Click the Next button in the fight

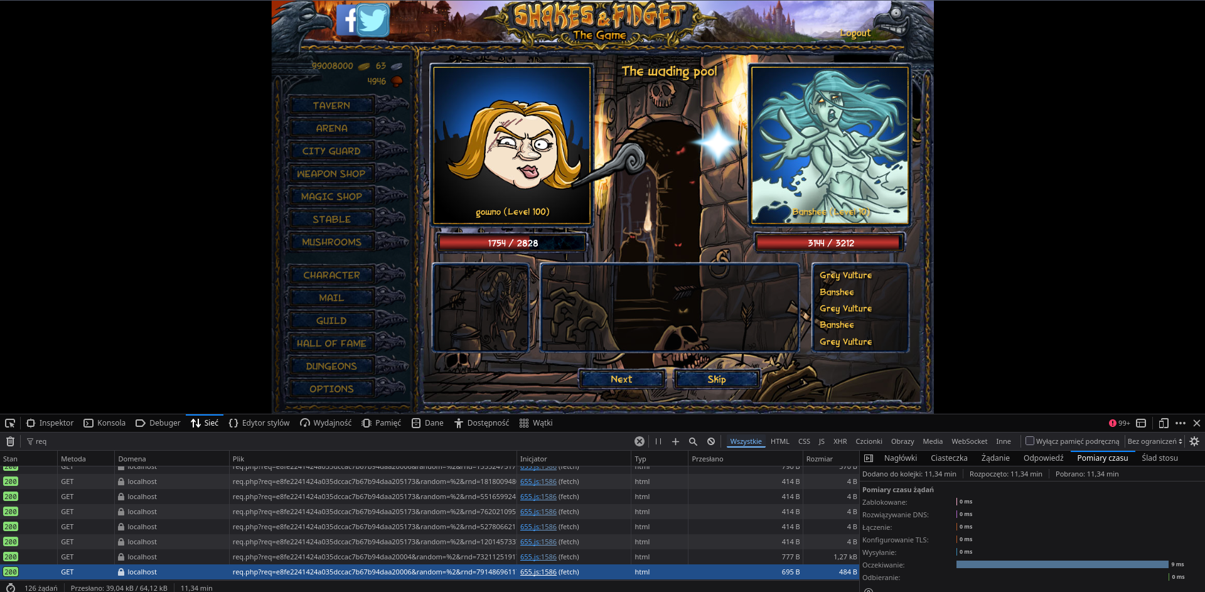(621, 379)
